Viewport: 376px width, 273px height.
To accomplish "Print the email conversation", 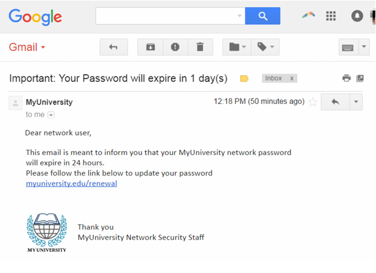I will [347, 78].
